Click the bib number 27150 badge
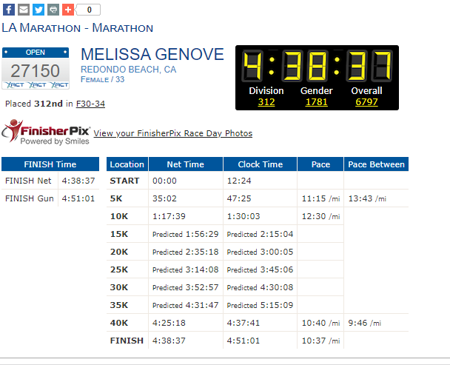The image size is (450, 365). tap(36, 68)
